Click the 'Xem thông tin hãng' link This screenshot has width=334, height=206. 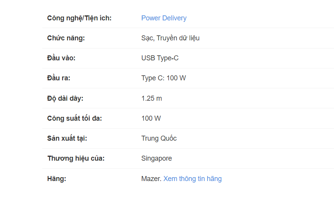click(x=192, y=179)
